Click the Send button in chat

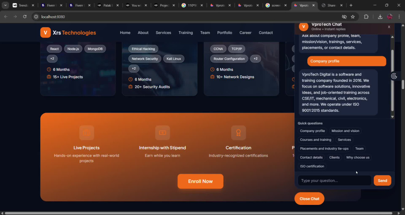382,181
